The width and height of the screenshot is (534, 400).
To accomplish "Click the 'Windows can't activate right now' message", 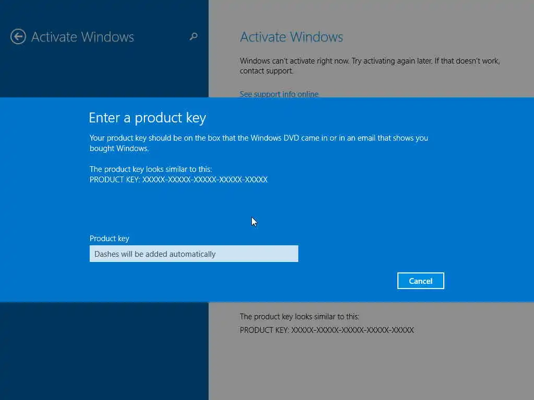I will tap(370, 66).
